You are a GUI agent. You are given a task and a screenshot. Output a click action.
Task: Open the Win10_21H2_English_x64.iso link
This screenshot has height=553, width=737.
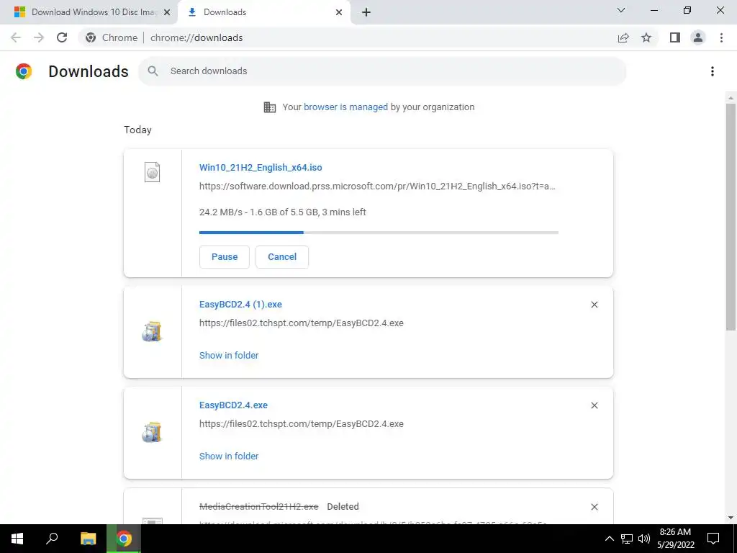click(x=261, y=167)
